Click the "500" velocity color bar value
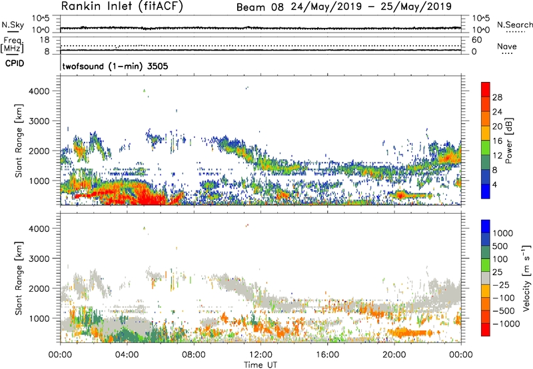 click(502, 246)
